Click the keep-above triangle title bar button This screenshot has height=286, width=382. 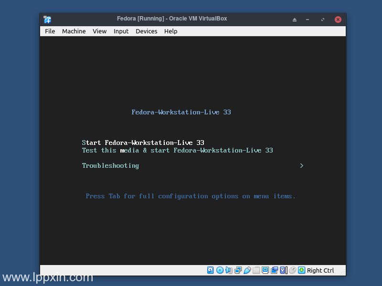(295, 20)
